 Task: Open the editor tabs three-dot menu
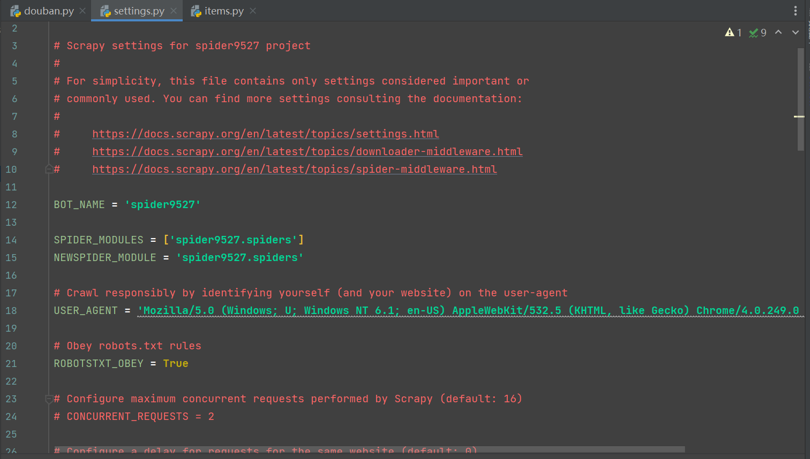[x=796, y=11]
